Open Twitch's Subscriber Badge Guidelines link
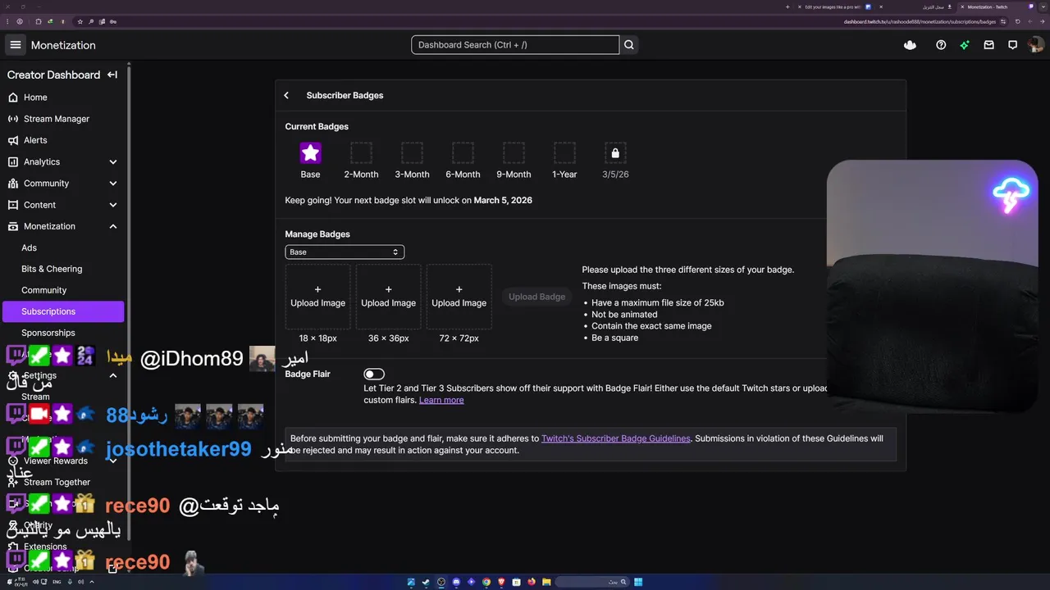The image size is (1050, 590). coord(616,438)
